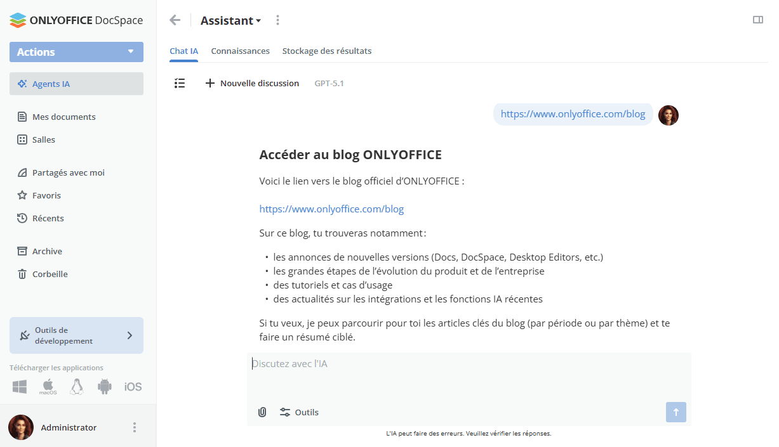779x447 pixels.
Task: Expand the Outils de développement section
Action: 76,335
